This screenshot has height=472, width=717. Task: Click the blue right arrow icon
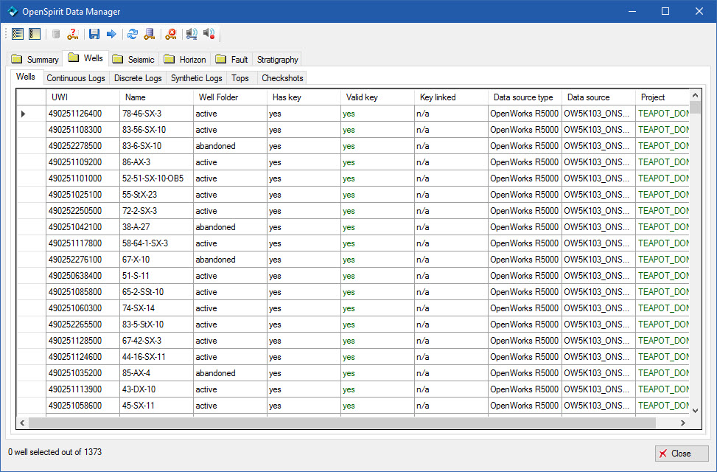pyautogui.click(x=111, y=34)
